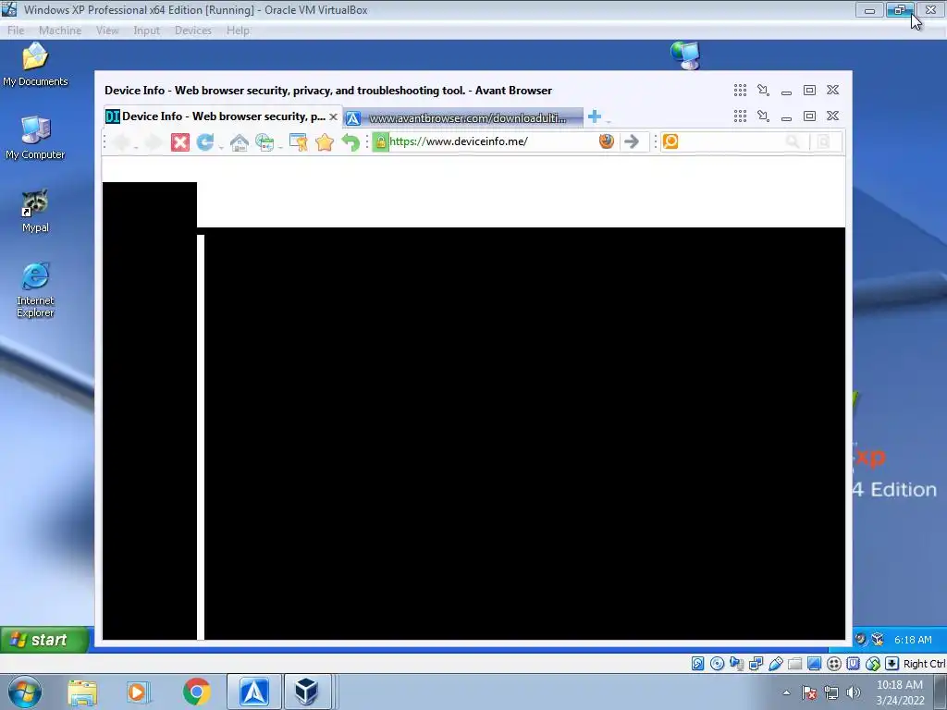
Task: Click VirtualBox USB devices indicator
Action: coord(776,664)
